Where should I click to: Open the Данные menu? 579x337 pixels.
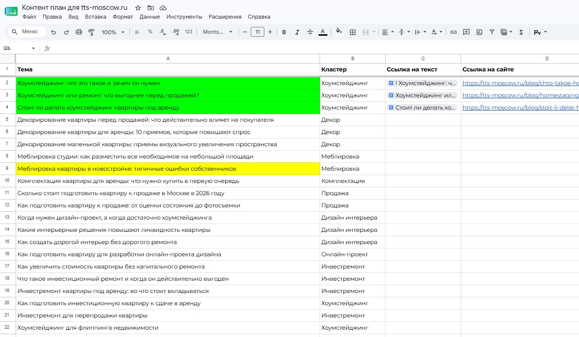[x=150, y=17]
